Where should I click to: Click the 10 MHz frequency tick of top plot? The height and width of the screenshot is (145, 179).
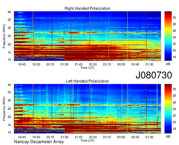(x=9, y=60)
